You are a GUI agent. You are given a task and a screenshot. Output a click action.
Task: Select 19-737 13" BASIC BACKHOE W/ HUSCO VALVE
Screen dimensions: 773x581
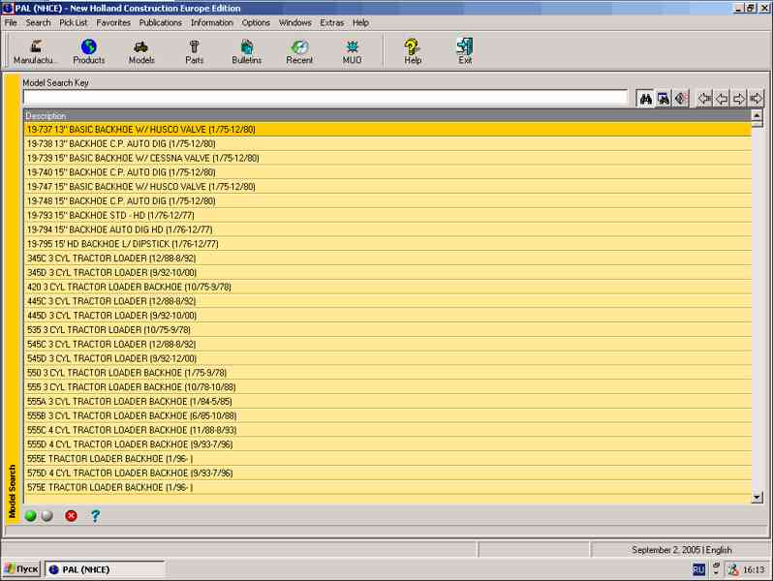coord(387,130)
